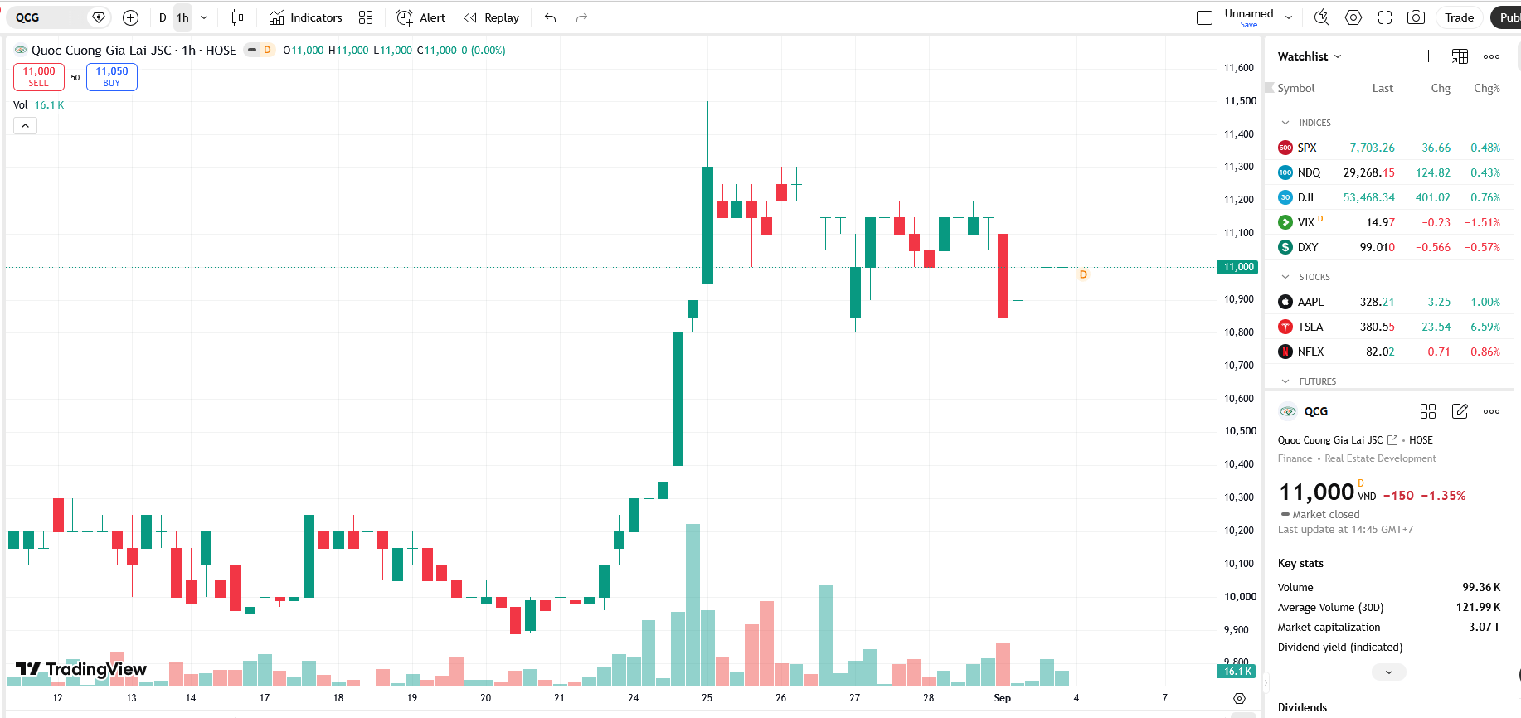Screen dimensions: 1521x718
Task: Click the market closed status indicator in legend
Action: (252, 50)
